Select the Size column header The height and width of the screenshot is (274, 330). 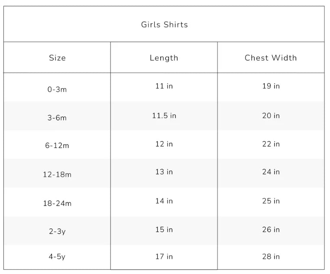pos(57,58)
